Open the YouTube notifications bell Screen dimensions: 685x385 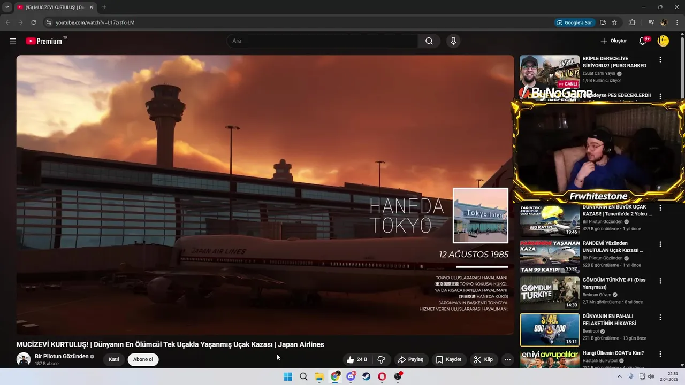pyautogui.click(x=643, y=41)
